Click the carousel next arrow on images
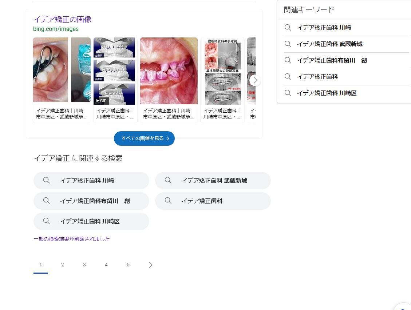The width and height of the screenshot is (411, 310). click(255, 80)
